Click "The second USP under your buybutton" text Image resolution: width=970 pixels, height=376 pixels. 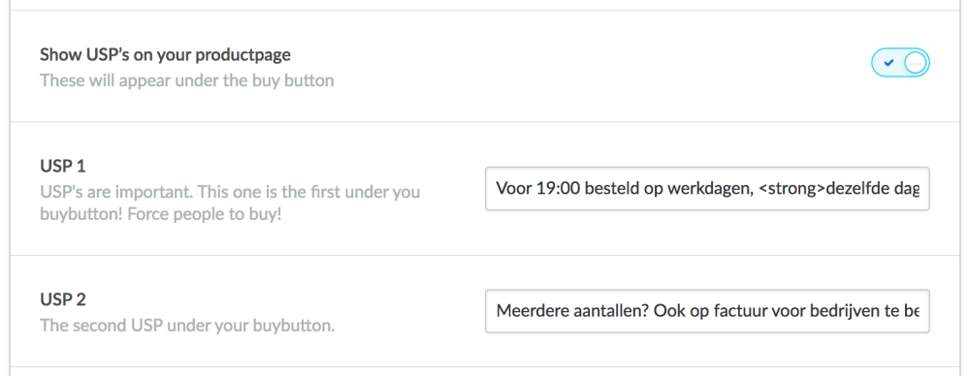coord(187,326)
